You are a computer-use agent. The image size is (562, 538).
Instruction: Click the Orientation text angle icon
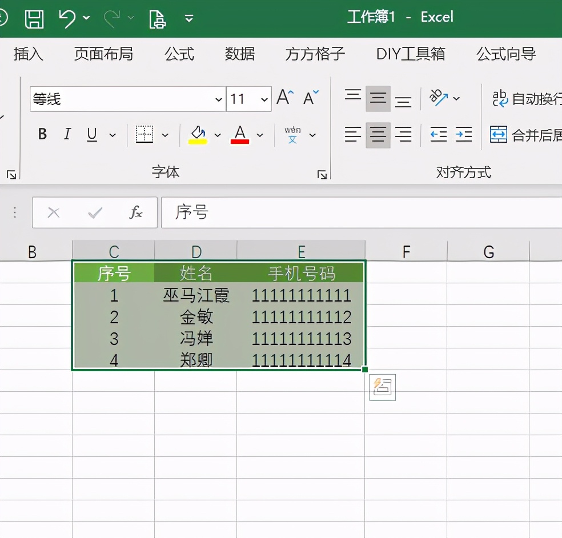(x=439, y=98)
